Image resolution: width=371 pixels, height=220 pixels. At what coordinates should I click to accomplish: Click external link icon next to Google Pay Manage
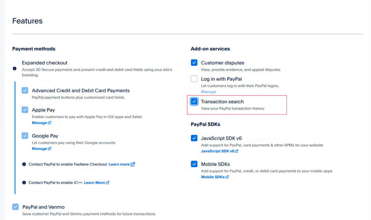(x=50, y=149)
